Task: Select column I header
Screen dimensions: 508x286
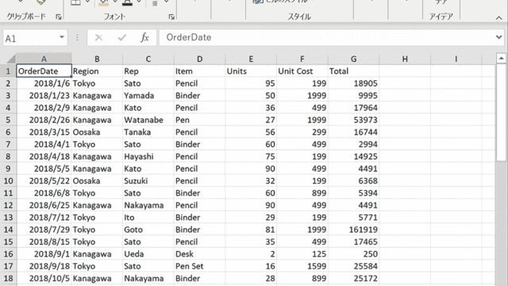Action: point(456,59)
